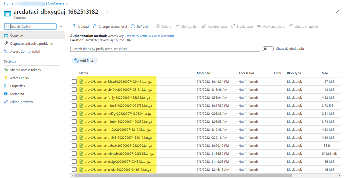Toggle Show deleted blobs switch
Screen dimensions: 346x178
(x=268, y=49)
